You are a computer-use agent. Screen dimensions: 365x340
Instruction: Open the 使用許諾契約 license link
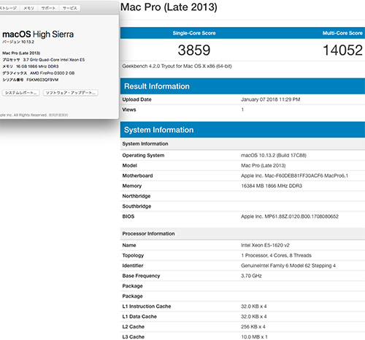pos(58,115)
